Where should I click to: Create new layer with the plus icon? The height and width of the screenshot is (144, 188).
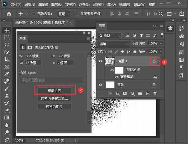click(x=148, y=94)
